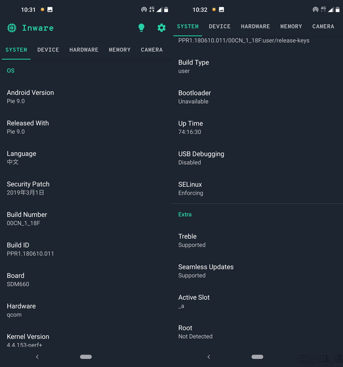Tap the Root status entry
Viewport: 343px width, 367px height.
195,332
